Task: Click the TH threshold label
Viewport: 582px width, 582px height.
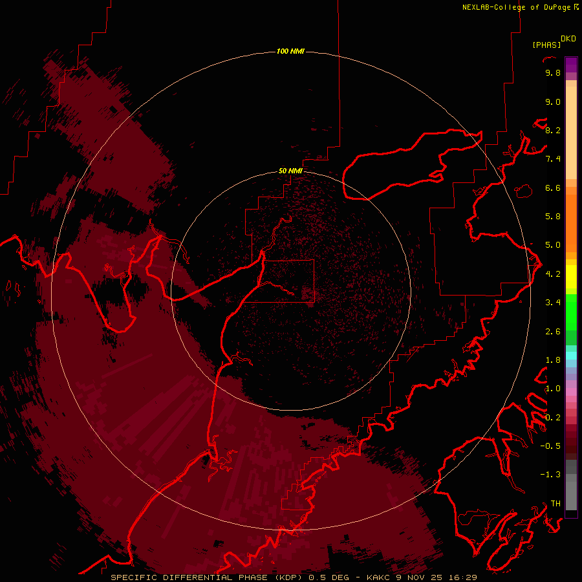Action: coord(555,504)
